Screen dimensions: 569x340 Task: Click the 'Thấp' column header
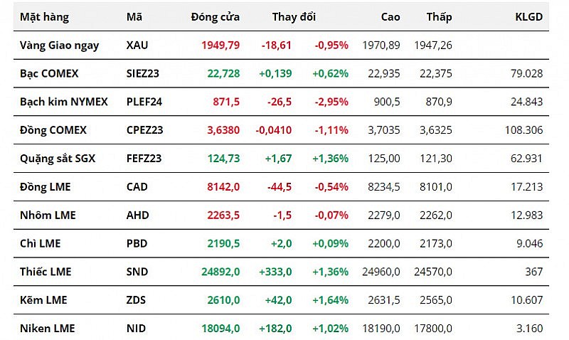click(439, 17)
